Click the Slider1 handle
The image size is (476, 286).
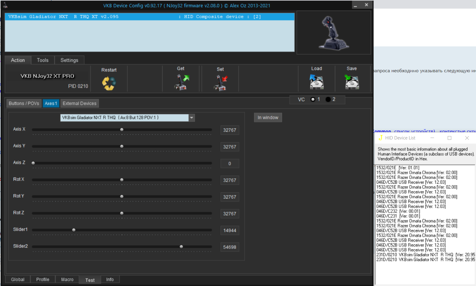[74, 230]
